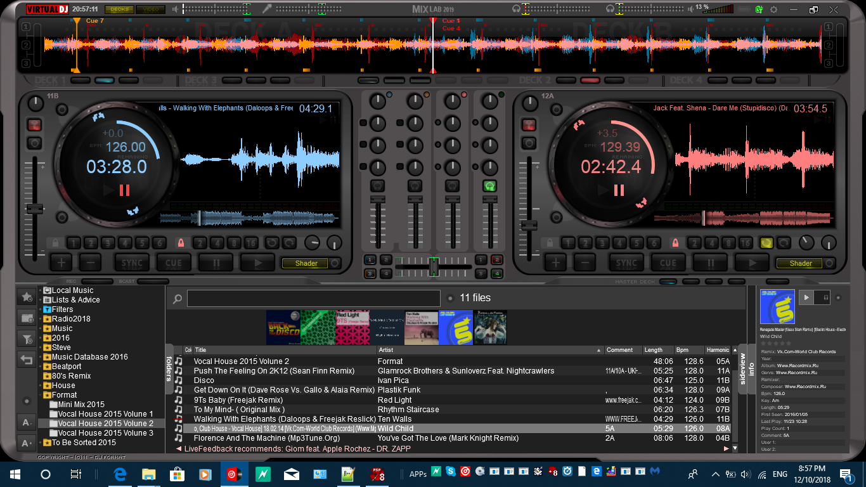
Task: Toggle the first MASTER DECK selector
Action: tap(668, 282)
